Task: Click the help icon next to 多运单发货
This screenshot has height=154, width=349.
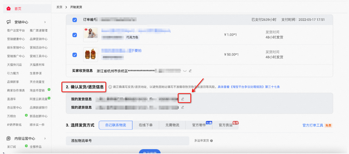Action: [x=211, y=141]
